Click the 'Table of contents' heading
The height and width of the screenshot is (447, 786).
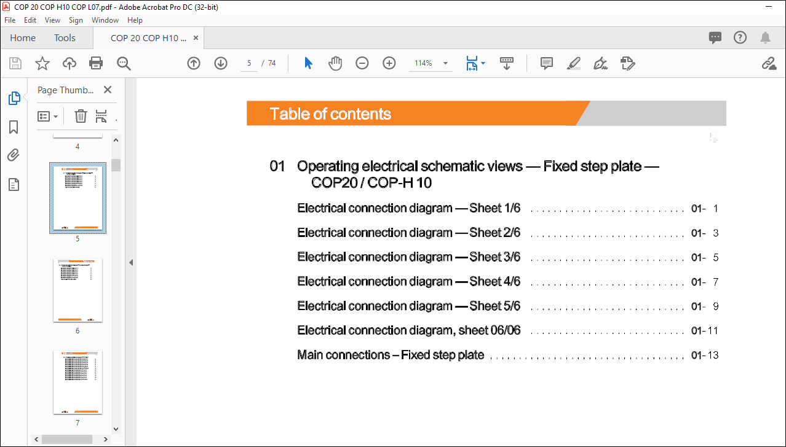(x=330, y=114)
